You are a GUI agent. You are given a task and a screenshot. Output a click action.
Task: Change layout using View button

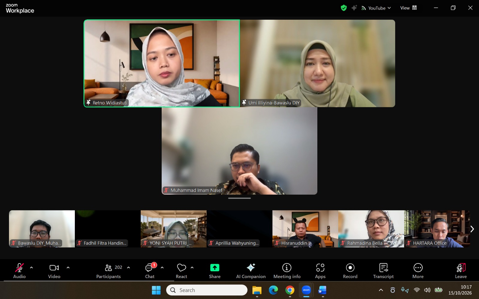409,8
